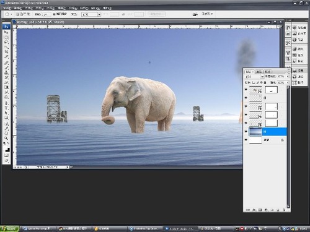Viewport: 310px width, 232px height.
Task: Select the Blur tool
Action: [6, 92]
